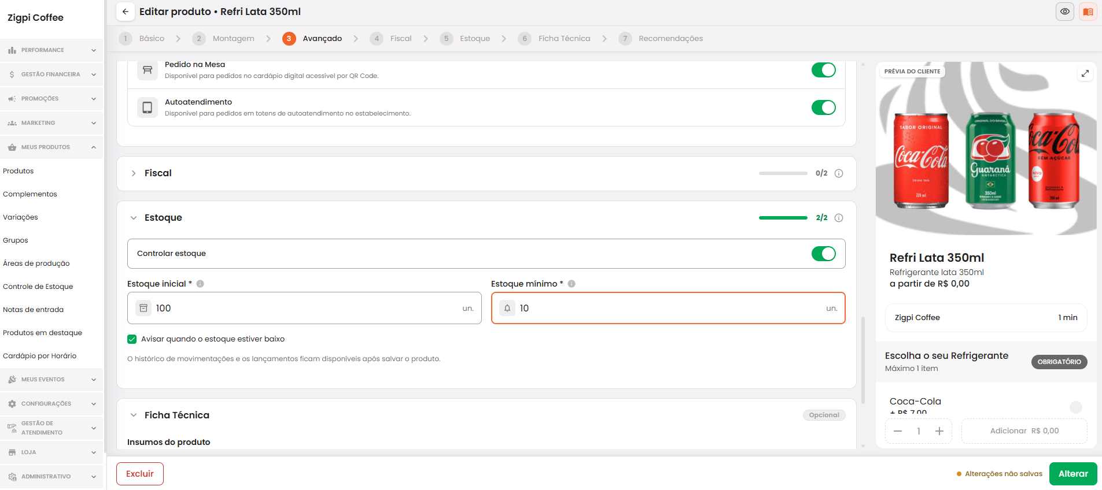Screen dimensions: 1102x490
Task: Click the bell icon in Estoque mínimo field
Action: click(x=507, y=308)
